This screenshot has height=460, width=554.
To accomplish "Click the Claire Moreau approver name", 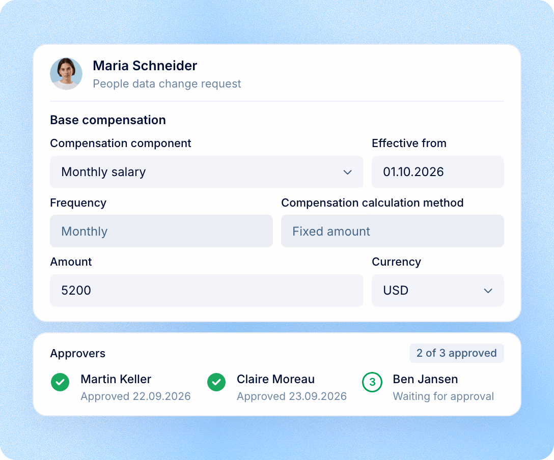I will 275,379.
